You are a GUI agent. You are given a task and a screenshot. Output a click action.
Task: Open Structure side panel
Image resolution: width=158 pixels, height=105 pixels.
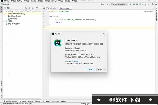pyautogui.click(x=1, y=83)
